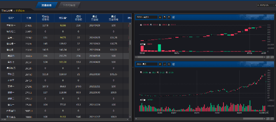276x122 pixels.
Task: Click zoom-out magnifier under 2603 chart
Action: coord(272,118)
